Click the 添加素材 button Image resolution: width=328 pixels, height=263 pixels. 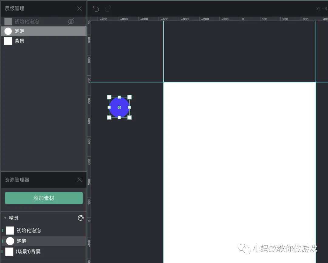(x=44, y=198)
